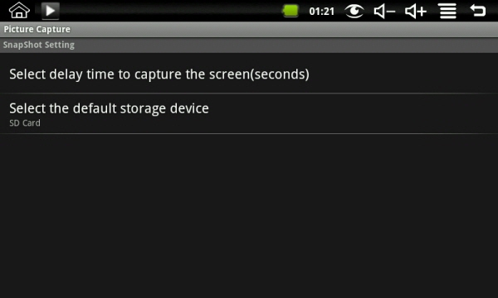Click the SD Card storage summary text
The image size is (498, 298).
[x=25, y=123]
